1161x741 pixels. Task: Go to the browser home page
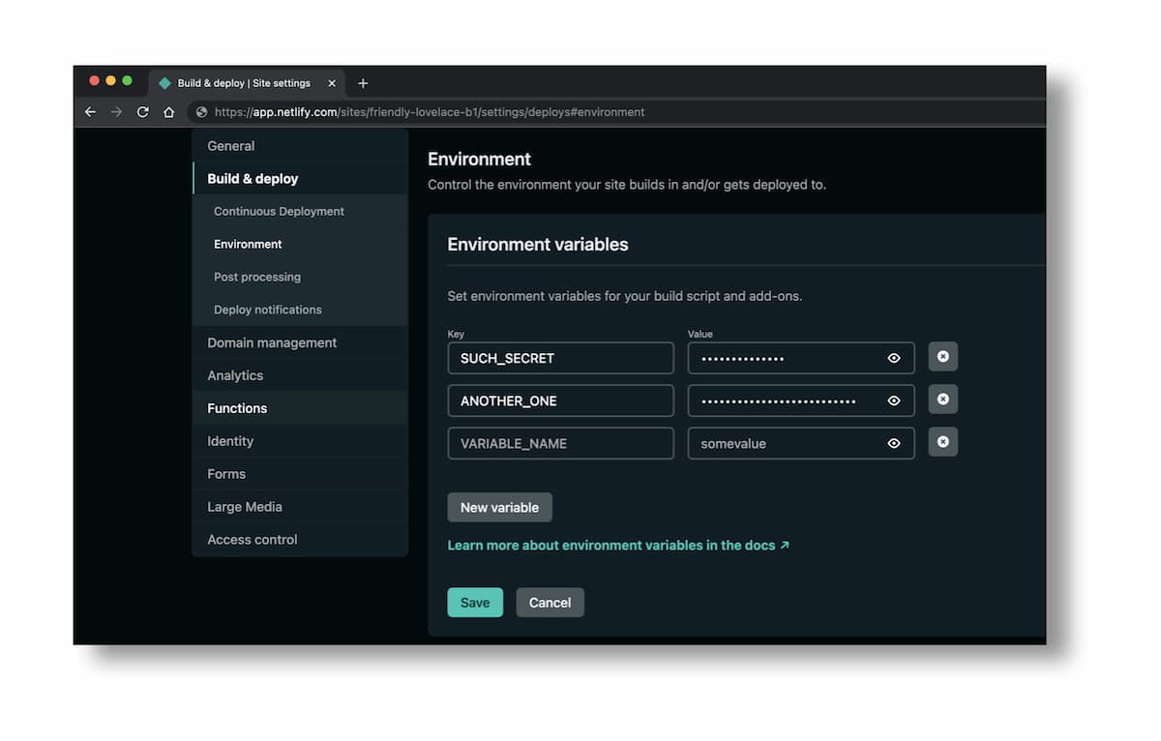click(x=168, y=111)
